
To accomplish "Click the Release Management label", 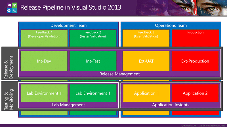I will (119, 74).
